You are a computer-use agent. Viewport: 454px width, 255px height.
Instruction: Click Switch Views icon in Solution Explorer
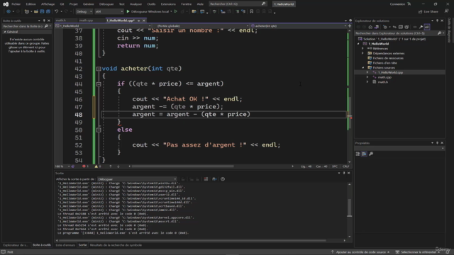(377, 27)
